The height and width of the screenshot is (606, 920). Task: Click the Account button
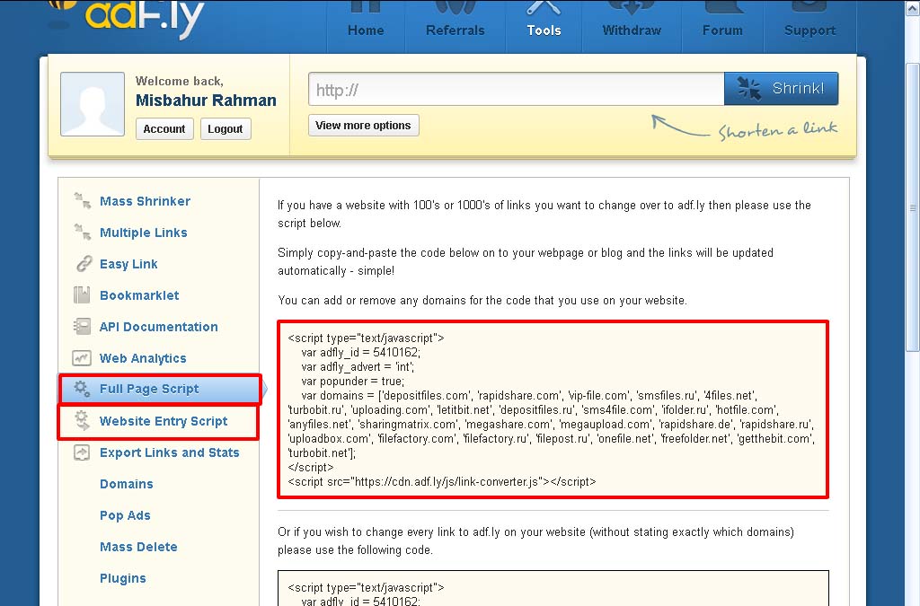164,129
